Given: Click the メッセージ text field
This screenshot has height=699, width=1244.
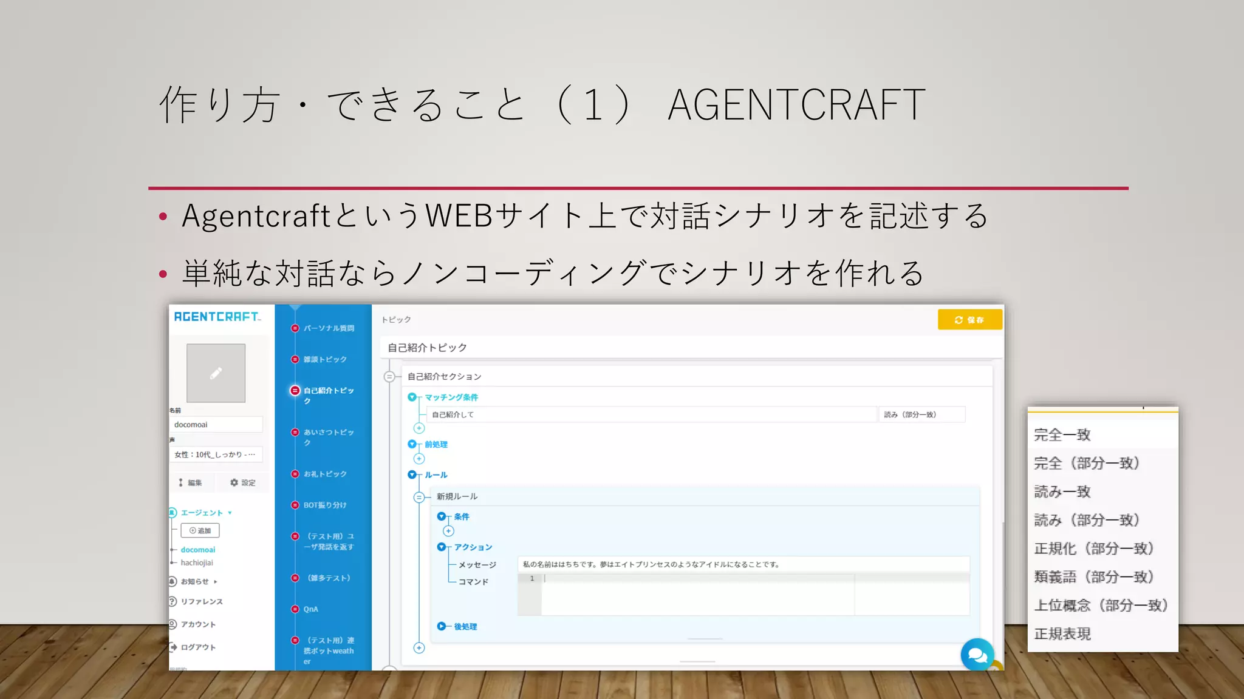Looking at the screenshot, I should (743, 564).
